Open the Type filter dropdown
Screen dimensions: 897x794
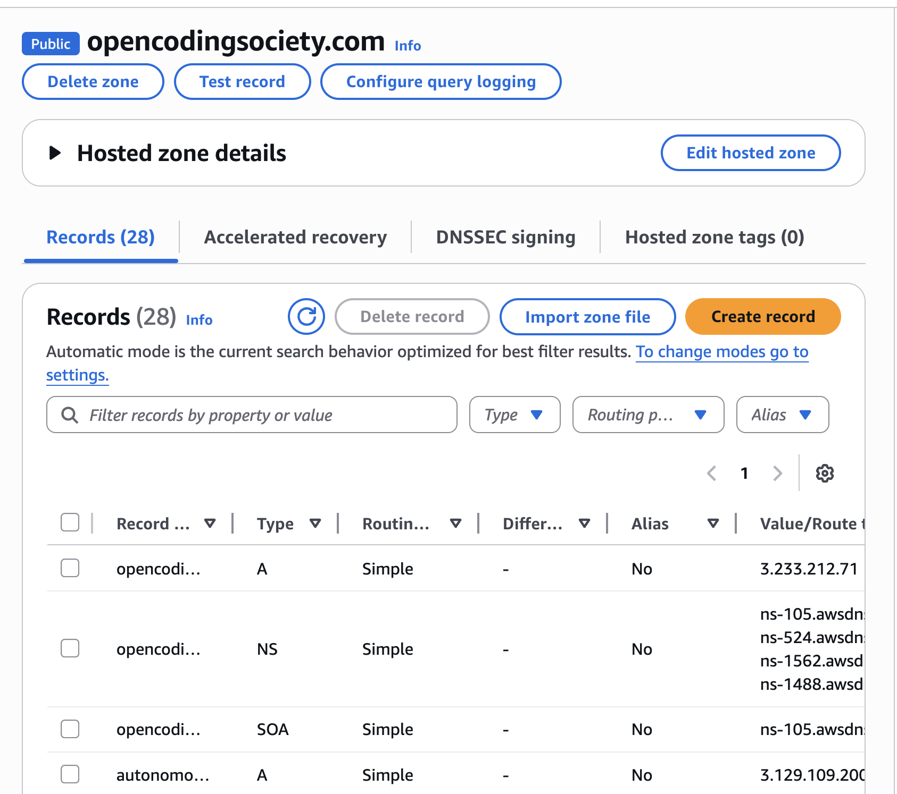[x=514, y=415]
